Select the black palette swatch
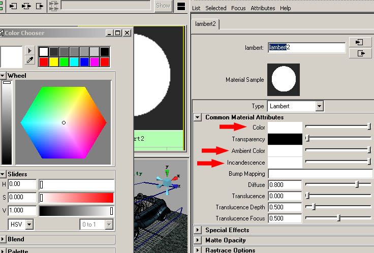 pos(105,52)
